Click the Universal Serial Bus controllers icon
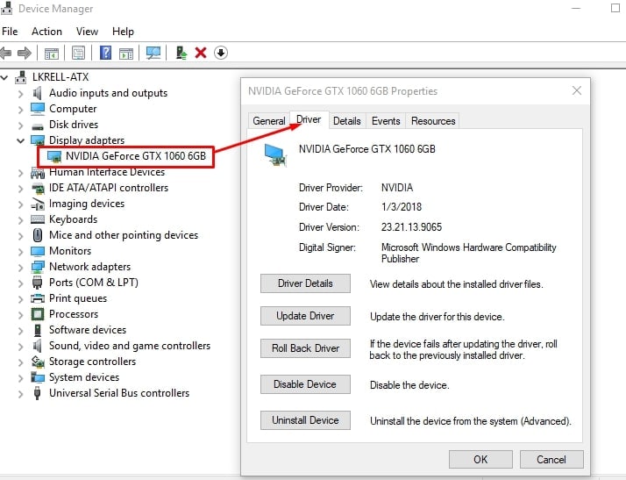This screenshot has height=480, width=626. coord(38,393)
